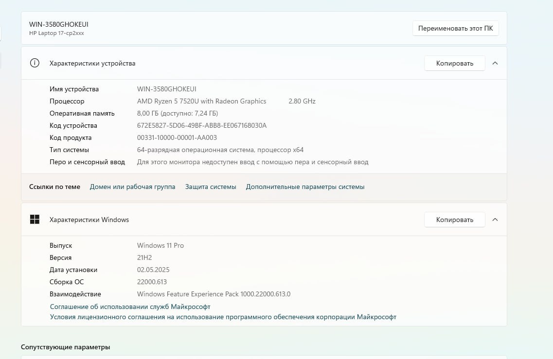Open the Домен или рабочая группа link

(x=132, y=187)
